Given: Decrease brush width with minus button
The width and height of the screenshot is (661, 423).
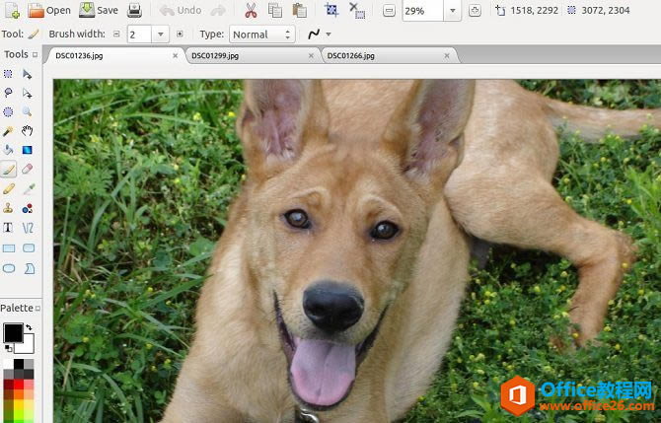Looking at the screenshot, I should tap(116, 35).
